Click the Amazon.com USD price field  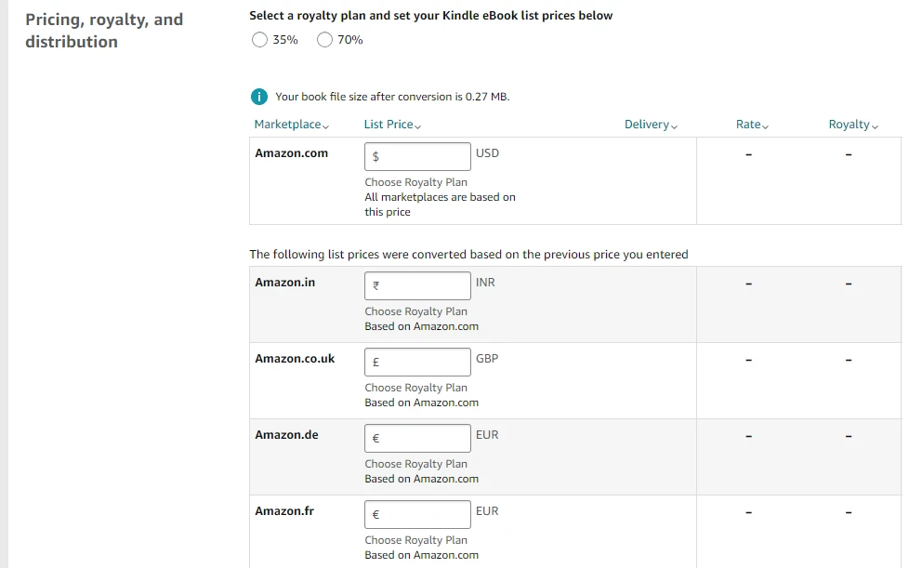point(418,156)
